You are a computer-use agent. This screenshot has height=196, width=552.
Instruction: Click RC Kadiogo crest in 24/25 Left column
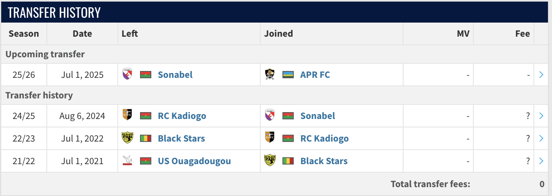[x=127, y=115]
